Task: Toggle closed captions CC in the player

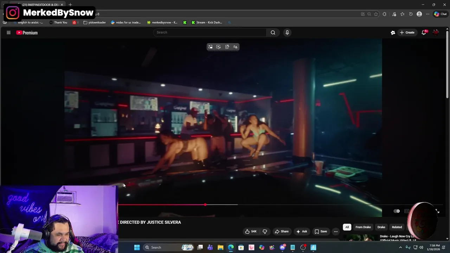Action: [x=407, y=211]
